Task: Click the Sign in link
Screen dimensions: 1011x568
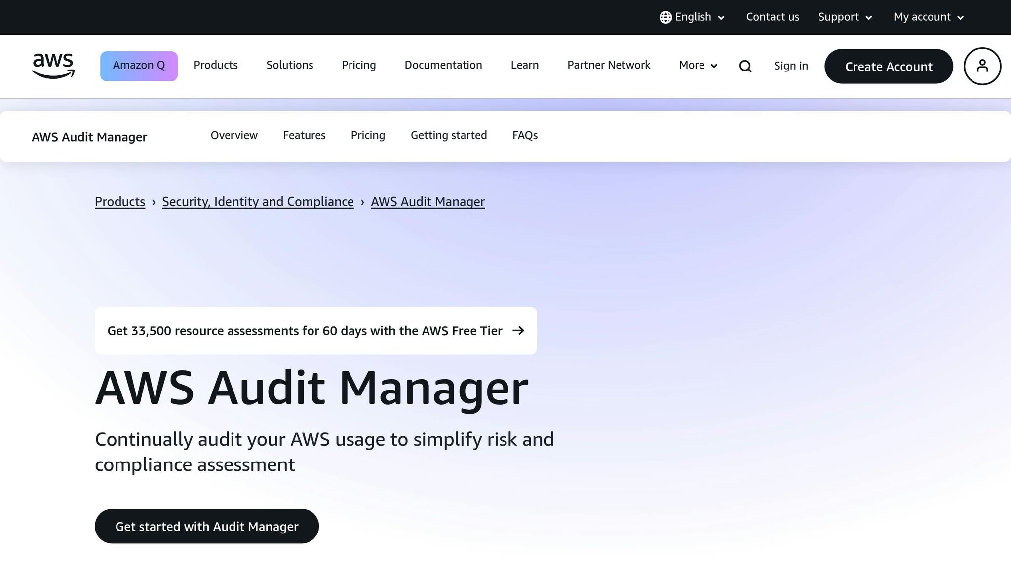Action: [791, 66]
